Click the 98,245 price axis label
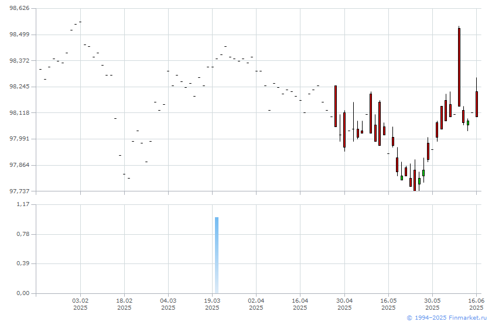The width and height of the screenshot is (492, 322). 19,86
